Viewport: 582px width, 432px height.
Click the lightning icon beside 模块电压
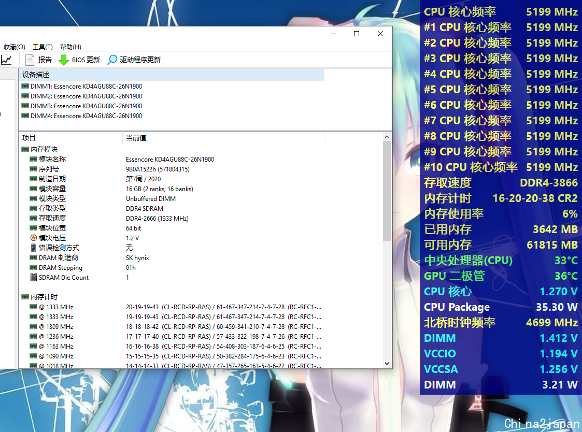33,238
